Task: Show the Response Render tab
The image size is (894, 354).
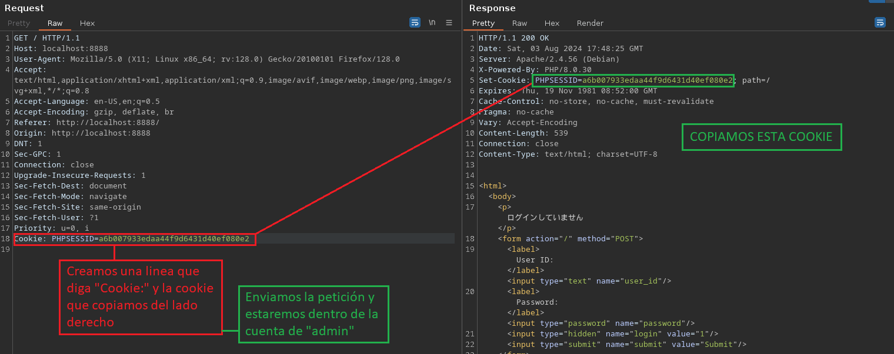Action: pyautogui.click(x=590, y=23)
